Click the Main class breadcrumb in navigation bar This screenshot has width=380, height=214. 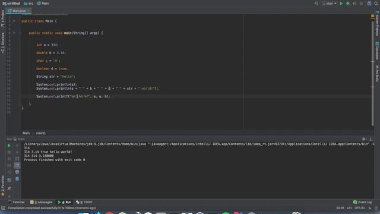(43, 4)
